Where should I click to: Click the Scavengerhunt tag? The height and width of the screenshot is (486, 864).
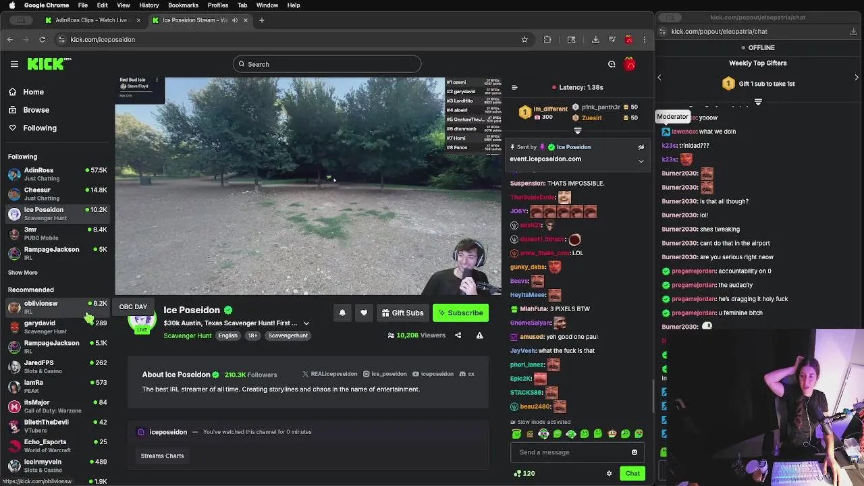pos(288,336)
